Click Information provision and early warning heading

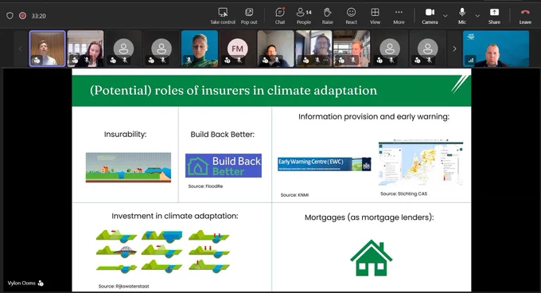pos(374,117)
